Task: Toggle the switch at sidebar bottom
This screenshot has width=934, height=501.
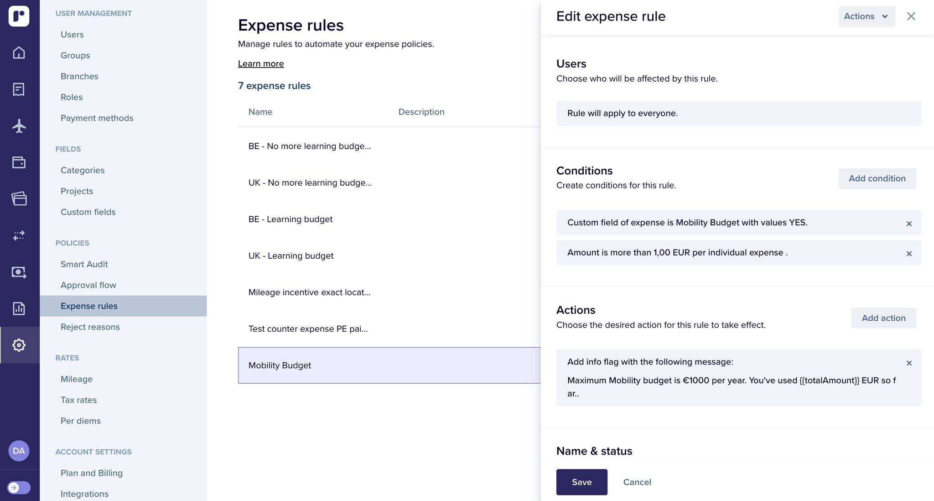Action: point(19,487)
